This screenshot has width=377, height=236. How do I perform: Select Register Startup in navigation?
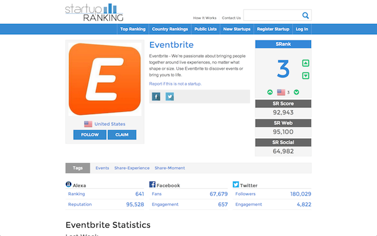point(273,29)
